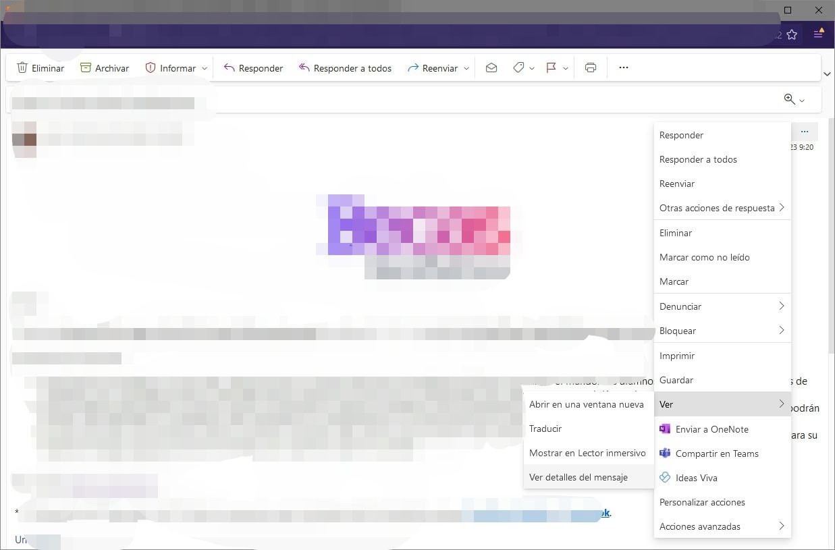Select Reenviar in the context menu
This screenshot has height=550, width=835.
coord(722,184)
